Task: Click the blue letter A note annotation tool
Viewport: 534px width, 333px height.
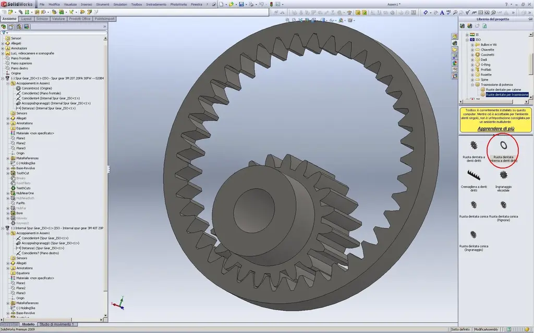Action: (442, 12)
